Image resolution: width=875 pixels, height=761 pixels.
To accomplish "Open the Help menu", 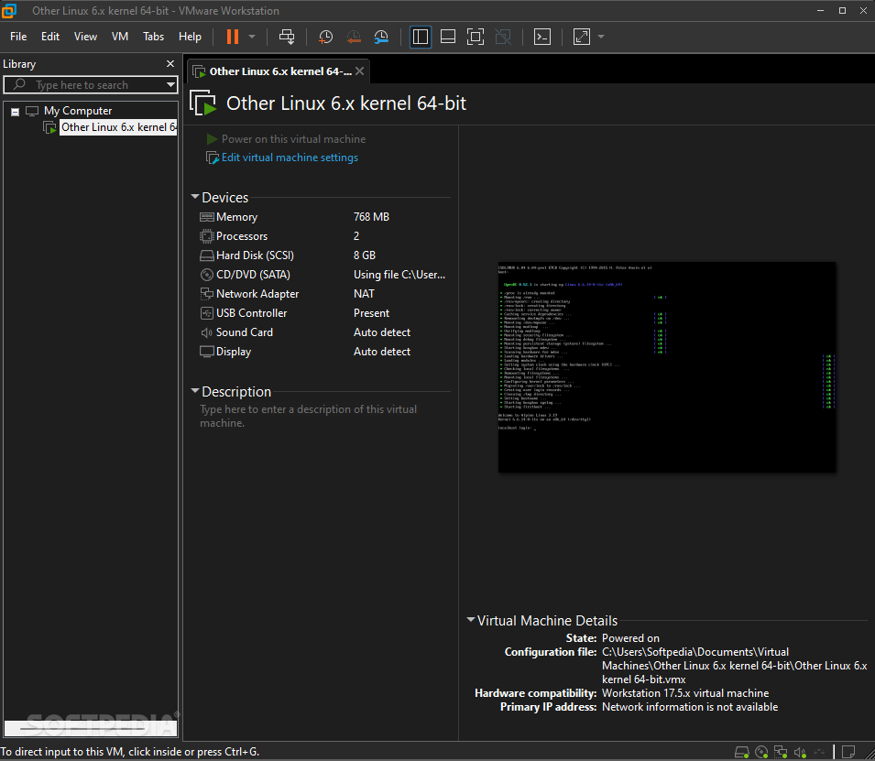I will pyautogui.click(x=190, y=37).
